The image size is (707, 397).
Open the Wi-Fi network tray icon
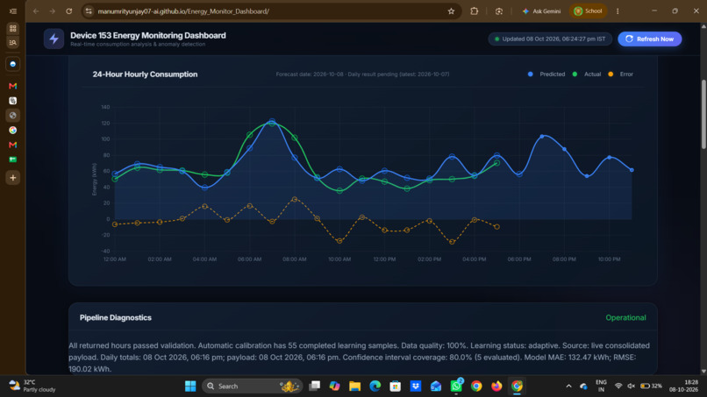coord(618,386)
